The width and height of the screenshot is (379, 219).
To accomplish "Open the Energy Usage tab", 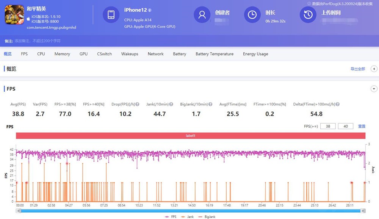I will (255, 54).
